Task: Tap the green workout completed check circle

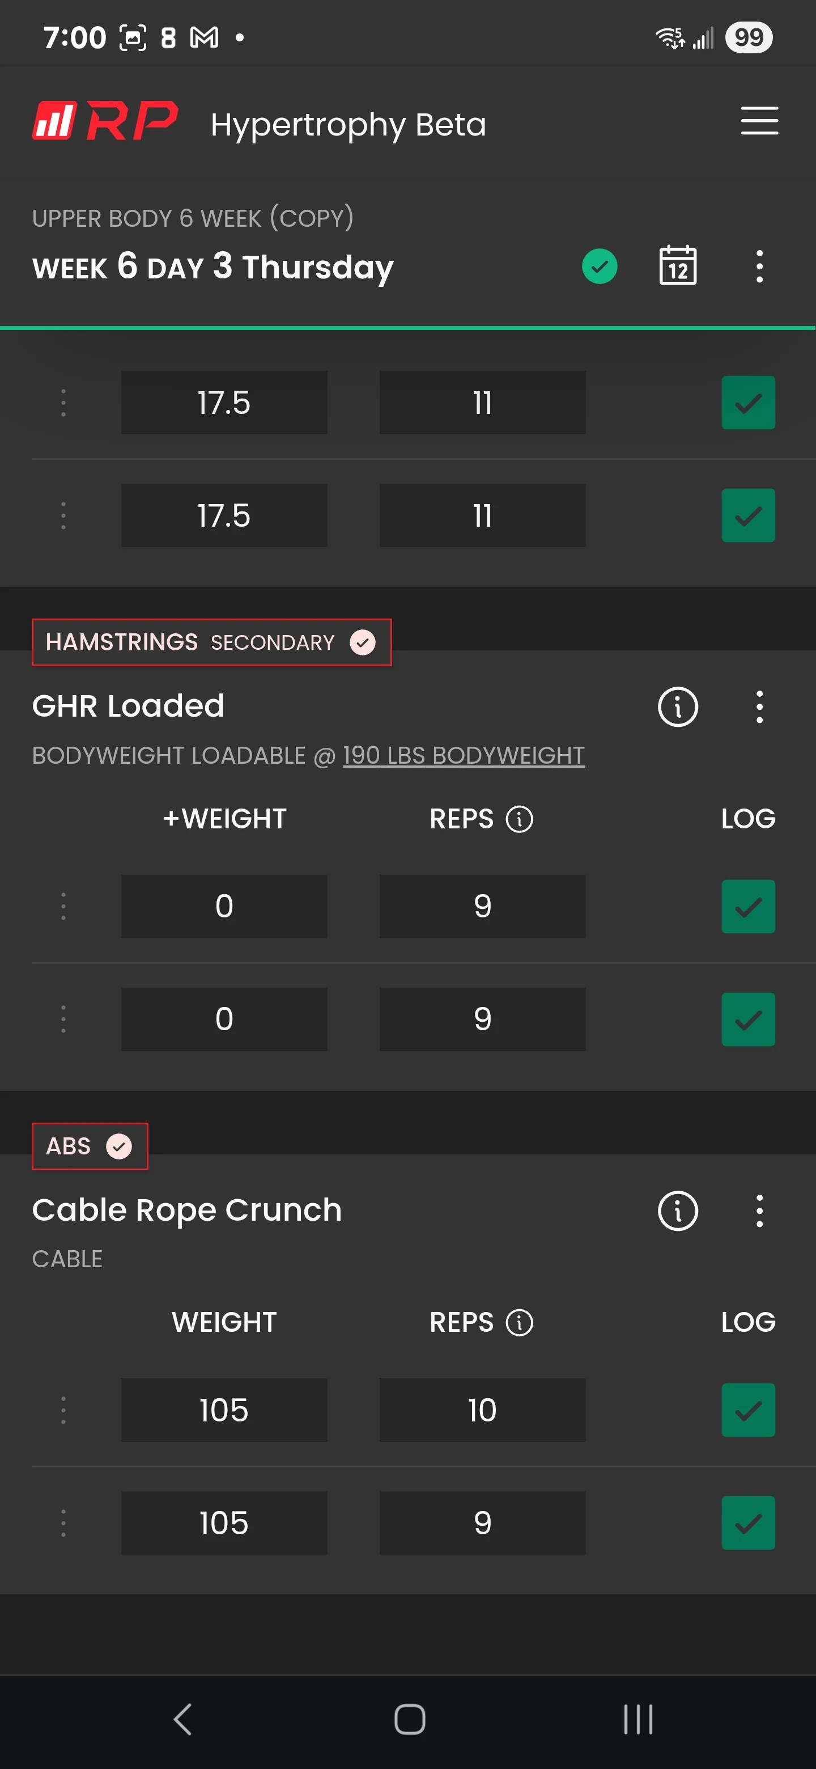Action: pyautogui.click(x=599, y=266)
